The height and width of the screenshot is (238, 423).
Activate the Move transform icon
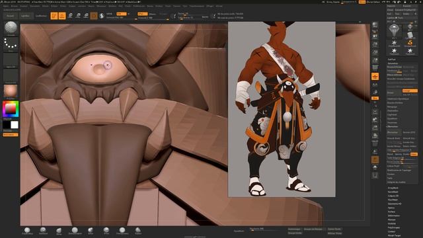tap(70, 16)
